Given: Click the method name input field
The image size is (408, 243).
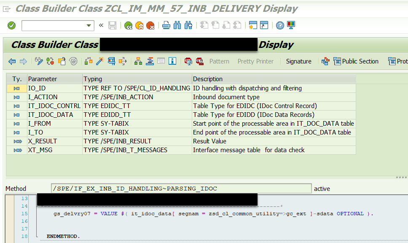Looking at the screenshot, I should (181, 188).
